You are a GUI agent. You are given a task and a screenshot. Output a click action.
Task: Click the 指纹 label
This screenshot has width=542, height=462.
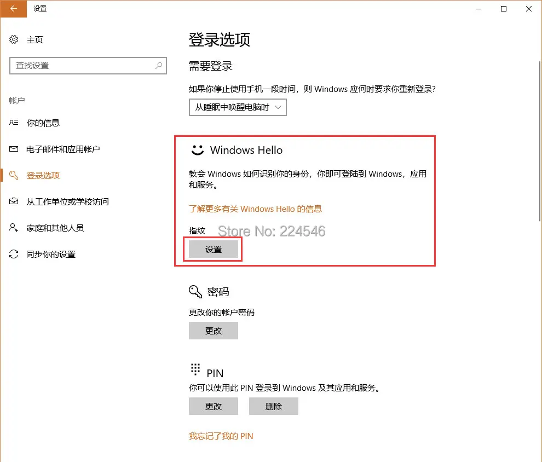point(197,231)
